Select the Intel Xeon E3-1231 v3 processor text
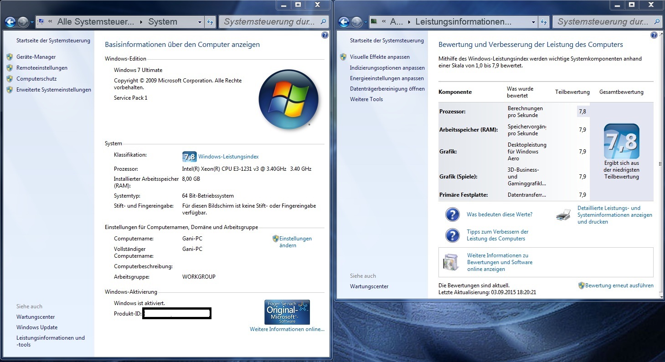Screen dimensions: 665x362 click(247, 169)
